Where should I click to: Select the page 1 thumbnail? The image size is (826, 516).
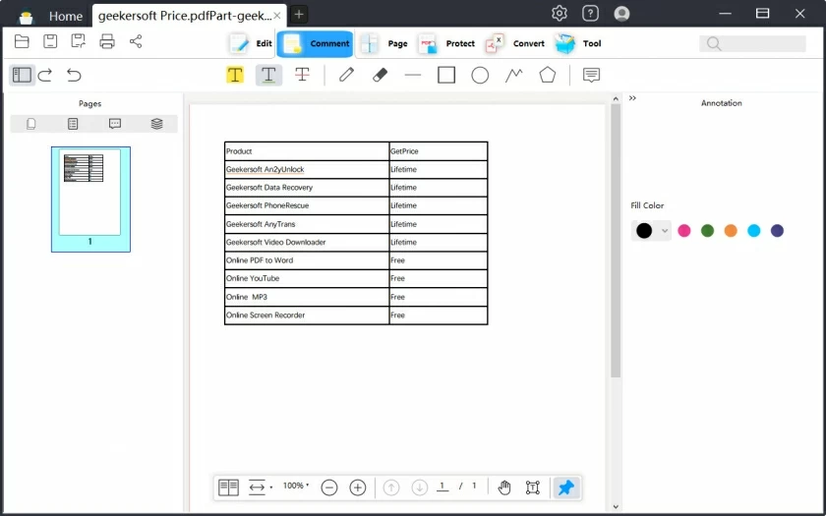click(x=90, y=194)
